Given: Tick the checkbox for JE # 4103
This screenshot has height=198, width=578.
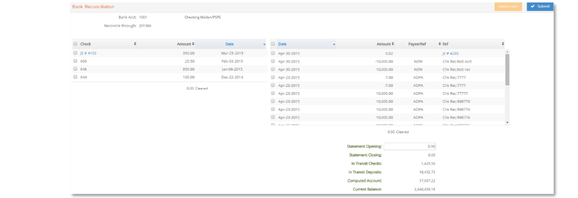Looking at the screenshot, I should pyautogui.click(x=75, y=53).
